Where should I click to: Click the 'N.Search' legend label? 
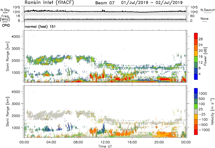click(207, 10)
